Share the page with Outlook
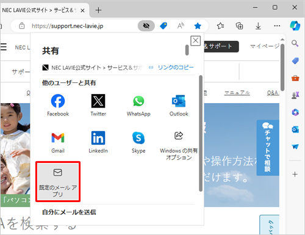Viewport: 305px width, 235px height. 179,105
